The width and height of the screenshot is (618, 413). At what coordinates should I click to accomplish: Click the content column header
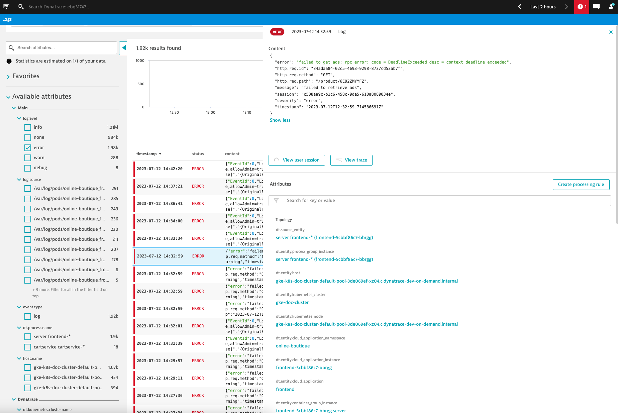(x=232, y=154)
